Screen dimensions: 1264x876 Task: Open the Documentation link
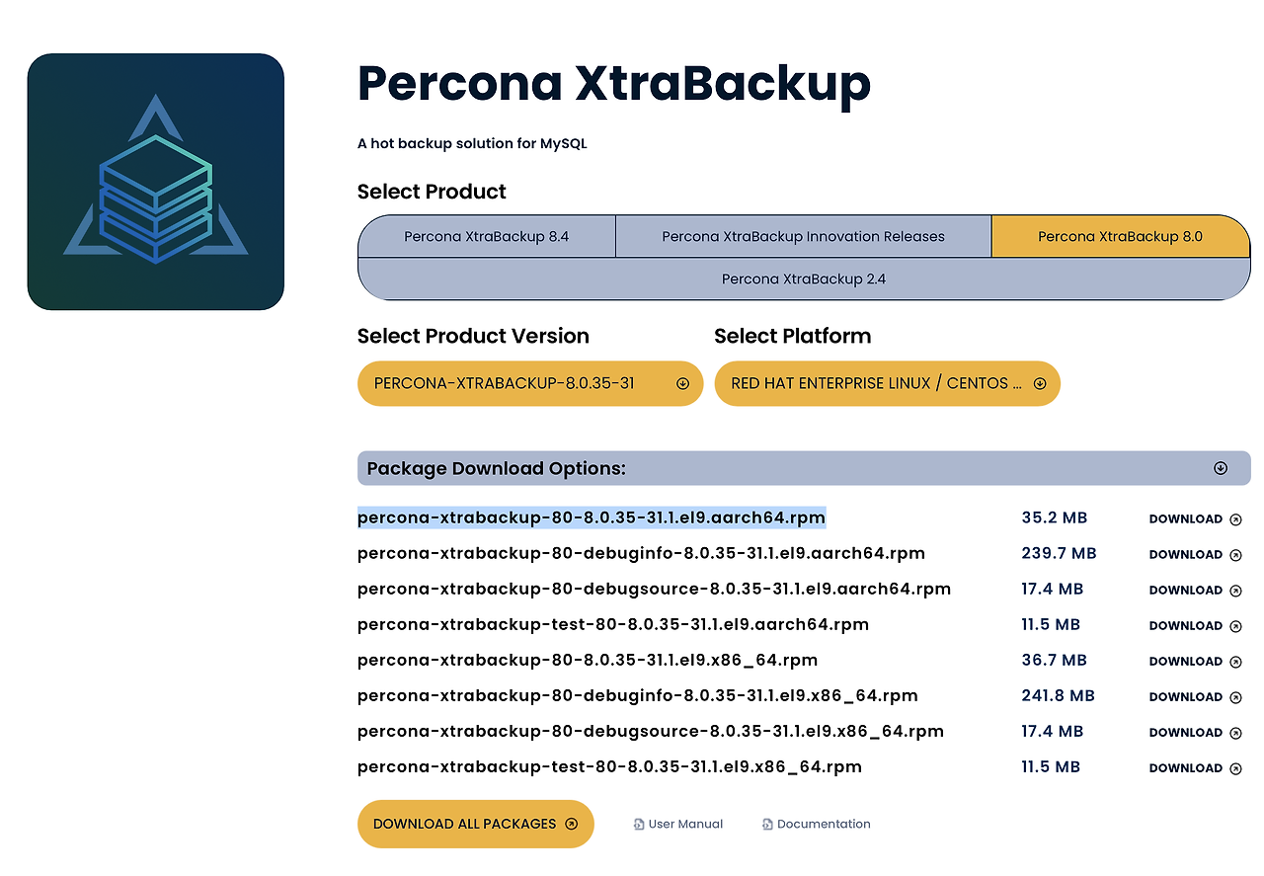tap(817, 824)
